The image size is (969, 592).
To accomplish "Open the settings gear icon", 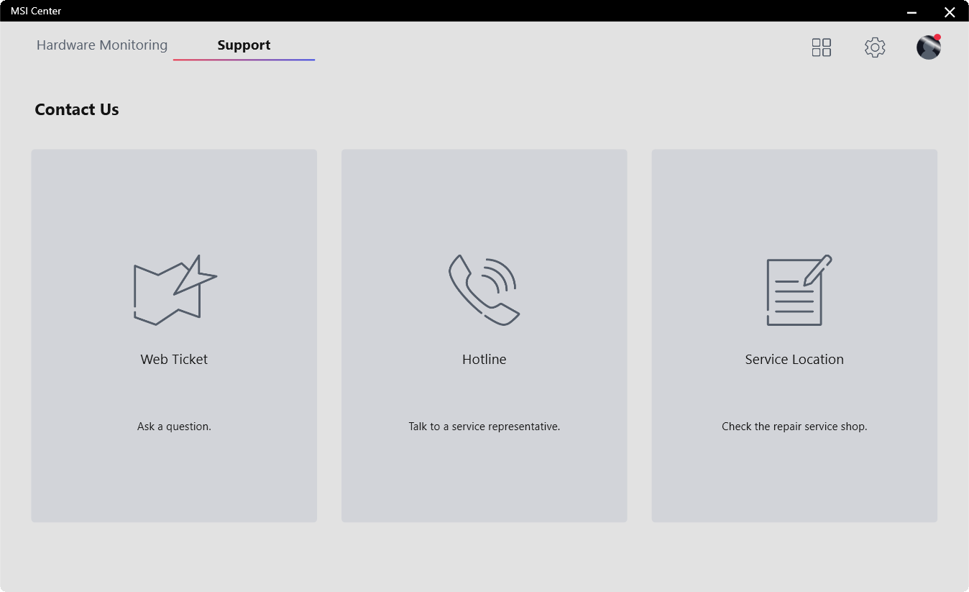I will point(875,47).
